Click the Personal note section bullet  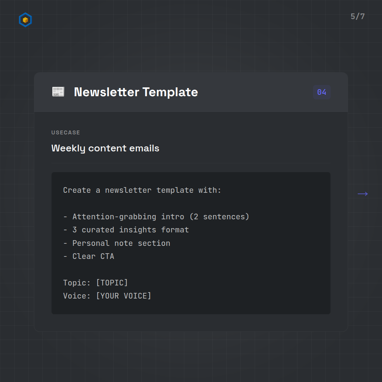pos(117,243)
